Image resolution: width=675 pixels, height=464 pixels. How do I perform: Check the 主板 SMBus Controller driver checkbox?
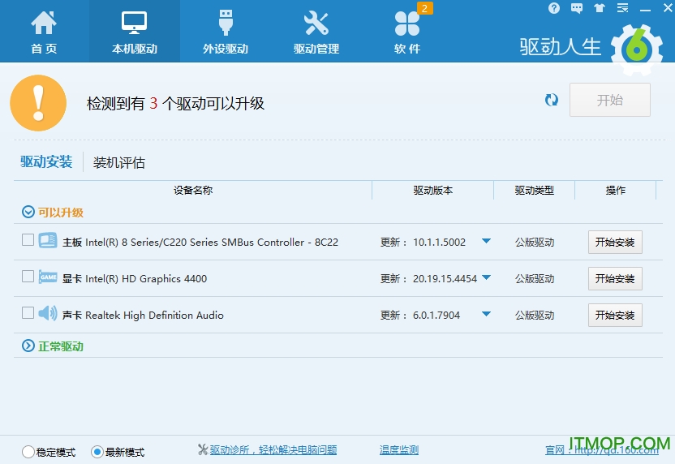pyautogui.click(x=28, y=240)
